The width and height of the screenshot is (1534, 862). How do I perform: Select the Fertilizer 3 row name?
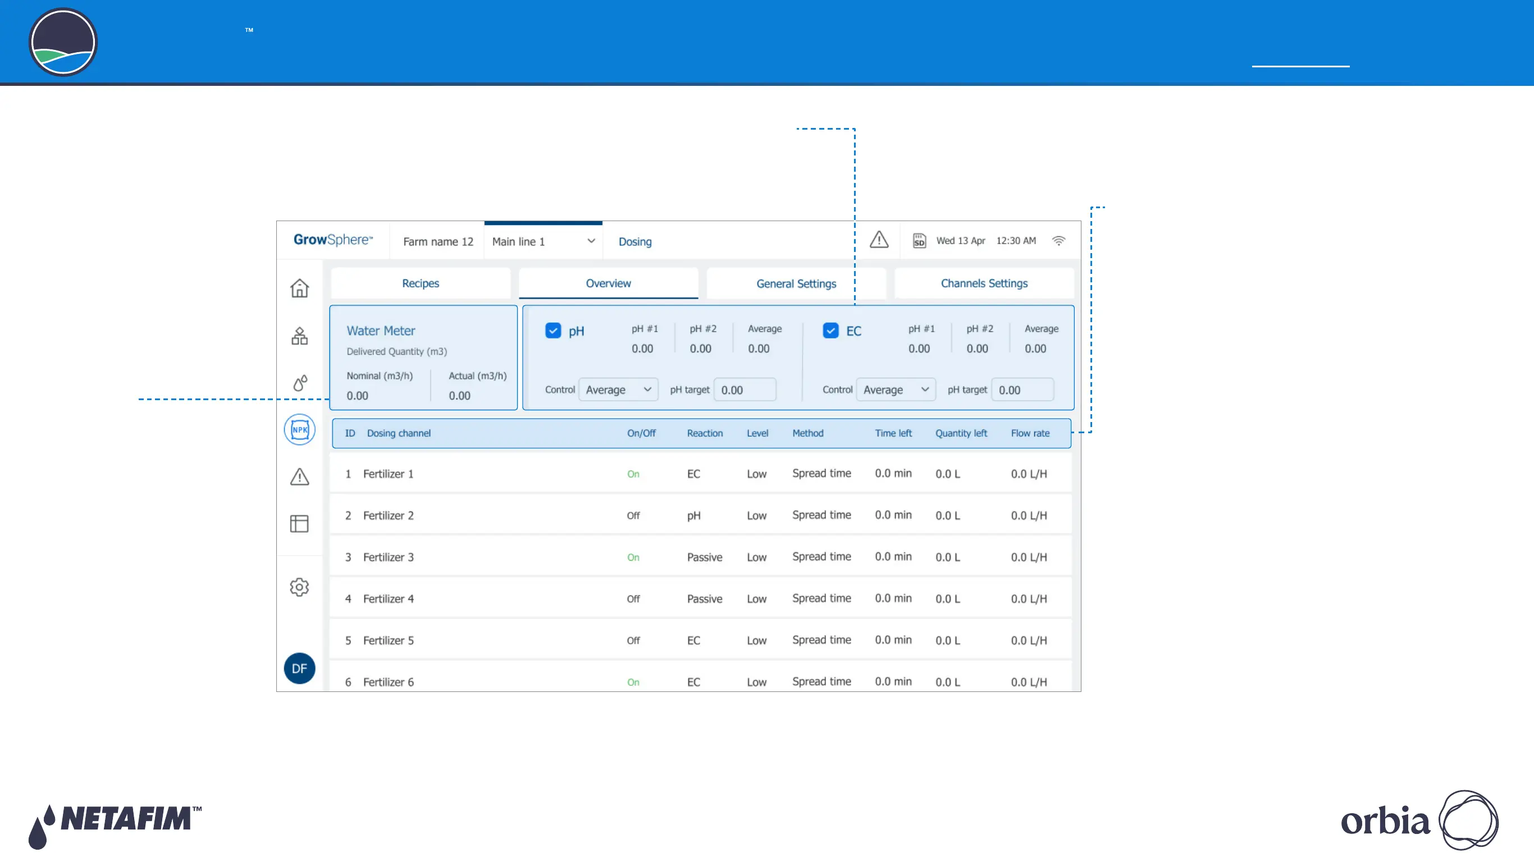pyautogui.click(x=388, y=557)
